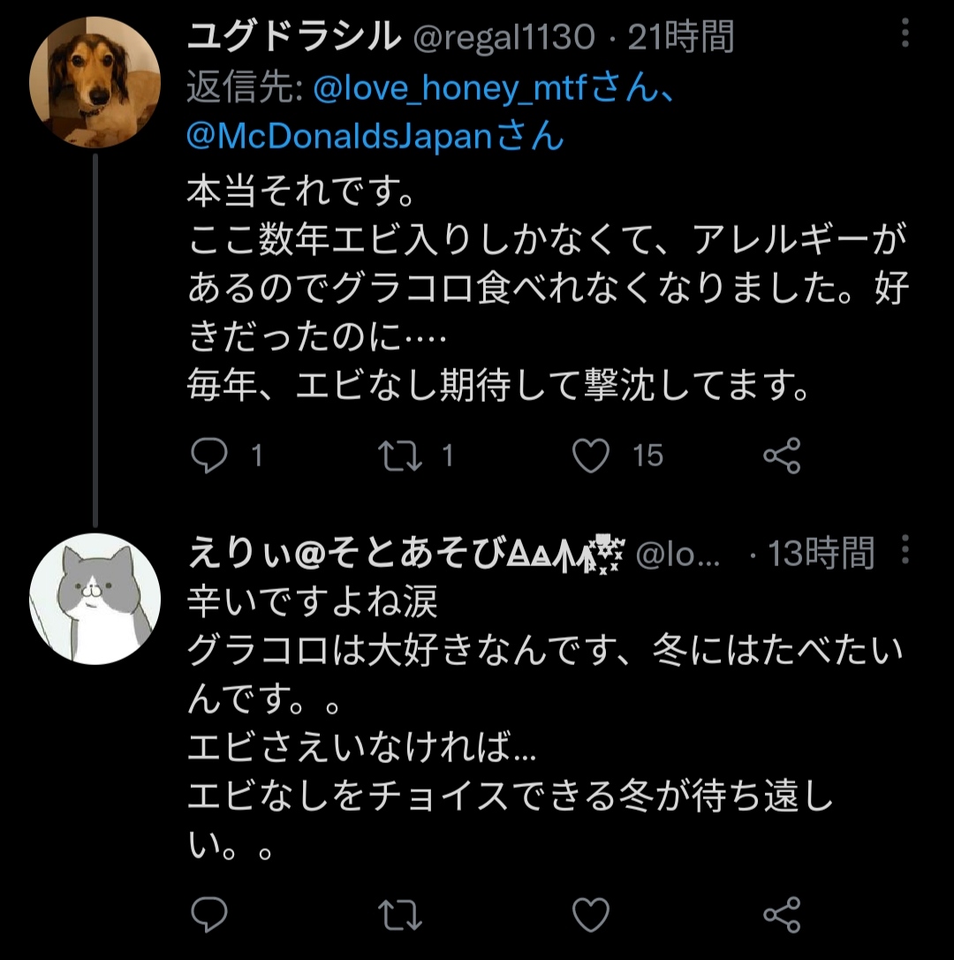Like the first tweet with 15 likes

[x=591, y=456]
